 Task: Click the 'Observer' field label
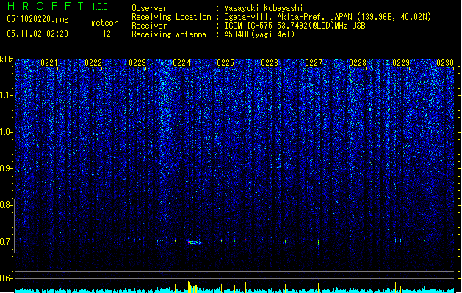coord(149,8)
